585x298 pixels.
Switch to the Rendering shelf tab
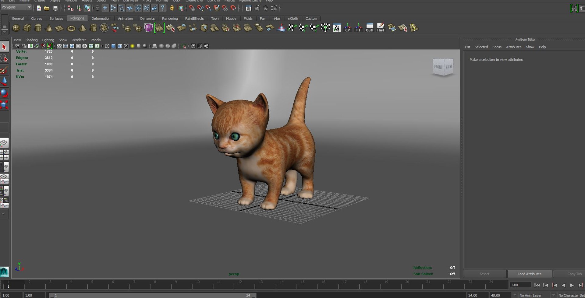coord(170,19)
